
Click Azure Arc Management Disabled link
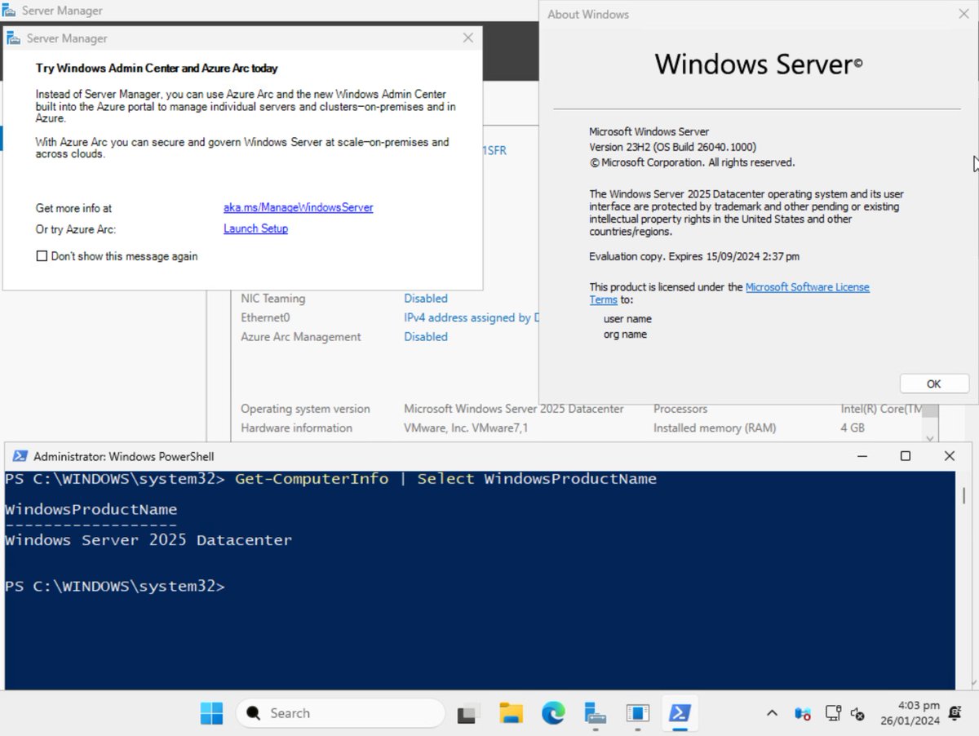(426, 336)
